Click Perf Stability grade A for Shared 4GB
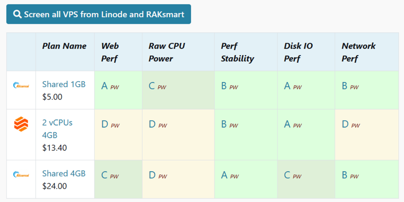This screenshot has height=202, width=404. tap(224, 175)
